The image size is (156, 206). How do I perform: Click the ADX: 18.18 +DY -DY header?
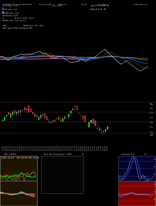click(20, 158)
